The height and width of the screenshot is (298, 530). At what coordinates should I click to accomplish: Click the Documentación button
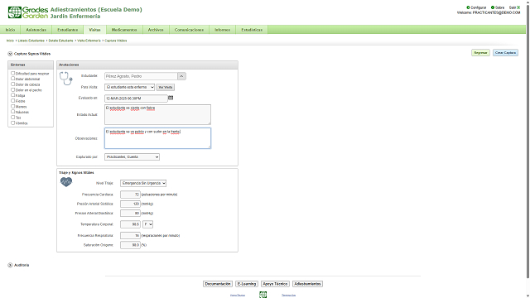coord(218,284)
